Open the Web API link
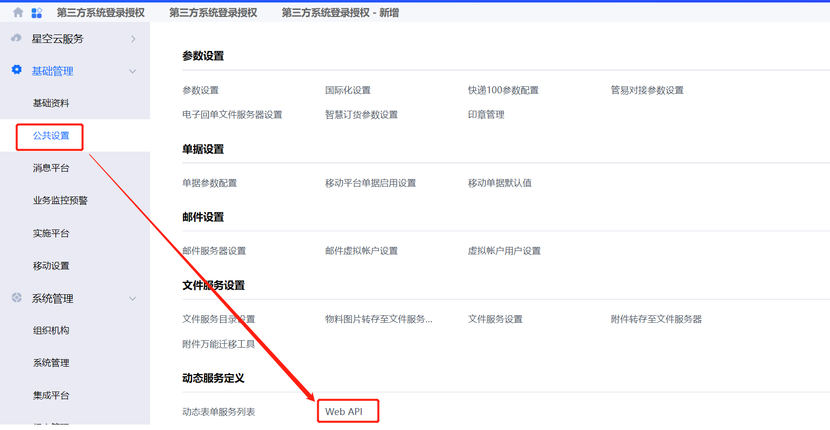 (344, 412)
